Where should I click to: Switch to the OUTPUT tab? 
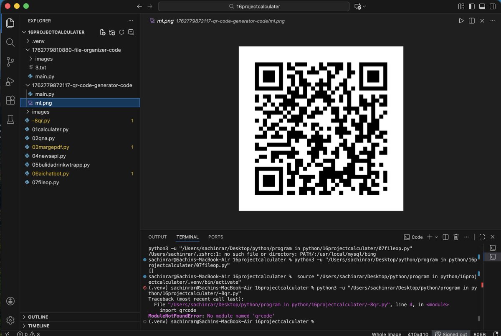(x=157, y=237)
